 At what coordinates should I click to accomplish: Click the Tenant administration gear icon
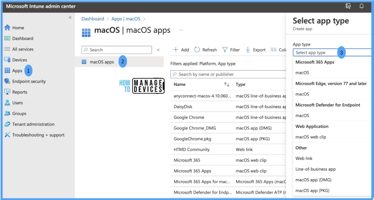tap(7, 124)
